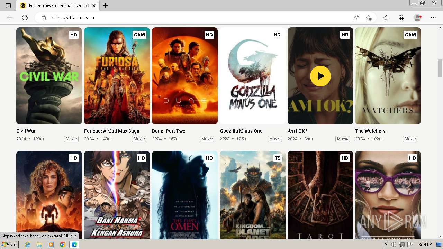This screenshot has width=443, height=249.
Task: Click CAM badge on The Watchers poster
Action: click(x=410, y=35)
